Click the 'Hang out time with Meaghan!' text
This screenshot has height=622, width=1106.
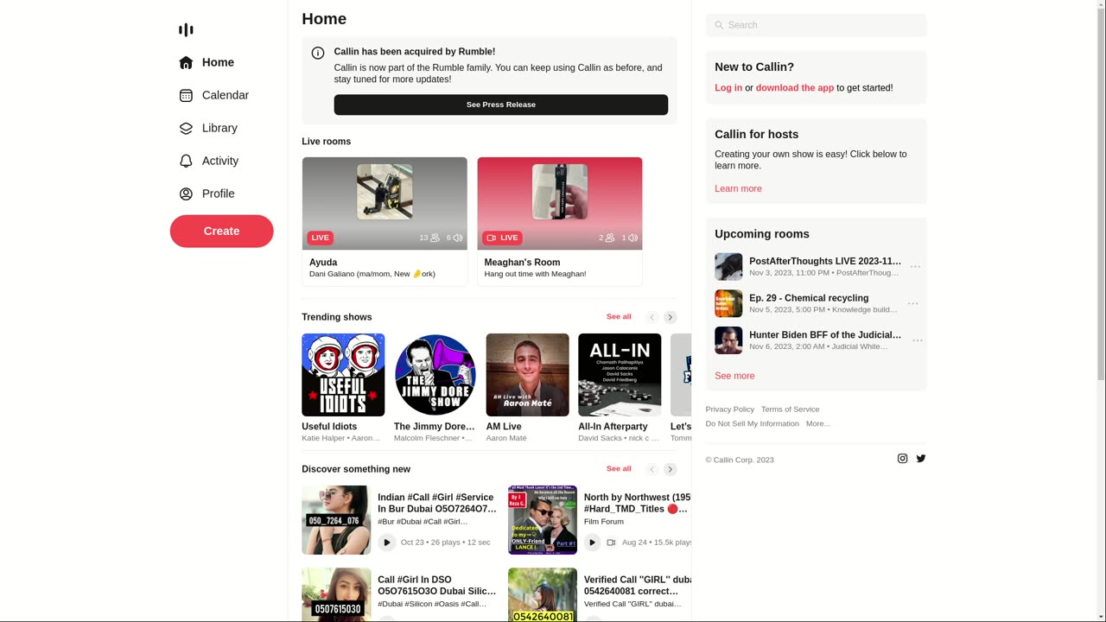[x=536, y=275]
